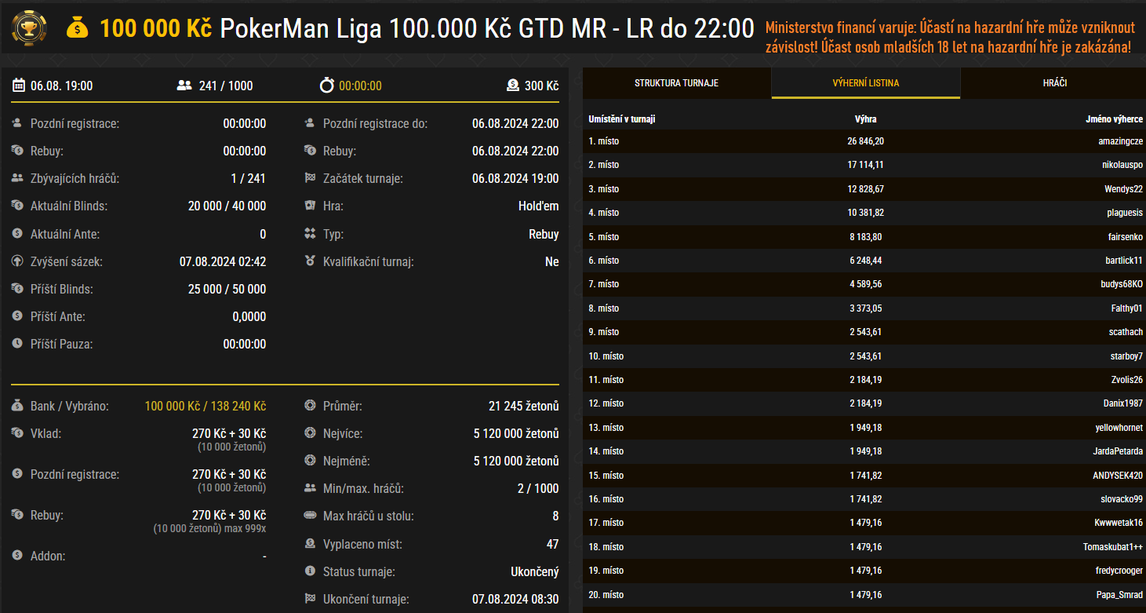This screenshot has height=613, width=1146.
Task: Open the Hráči tab
Action: [1054, 83]
